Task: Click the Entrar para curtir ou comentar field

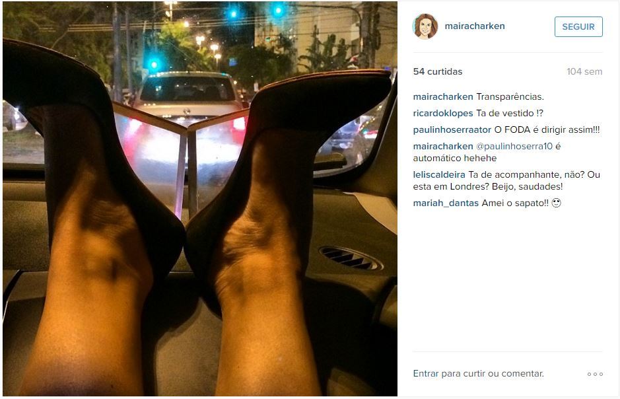Action: click(x=479, y=374)
